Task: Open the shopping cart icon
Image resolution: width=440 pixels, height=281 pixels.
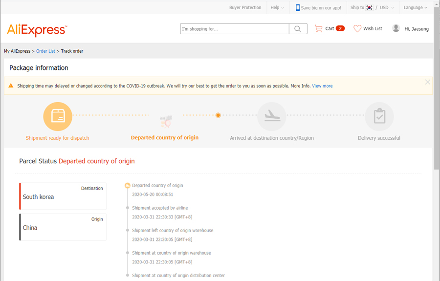Action: 318,29
